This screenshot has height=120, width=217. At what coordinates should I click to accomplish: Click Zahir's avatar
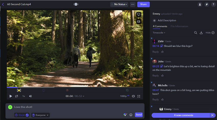[x=155, y=41]
